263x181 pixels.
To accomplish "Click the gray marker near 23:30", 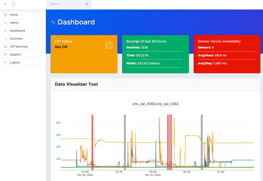I will pyautogui.click(x=125, y=142).
